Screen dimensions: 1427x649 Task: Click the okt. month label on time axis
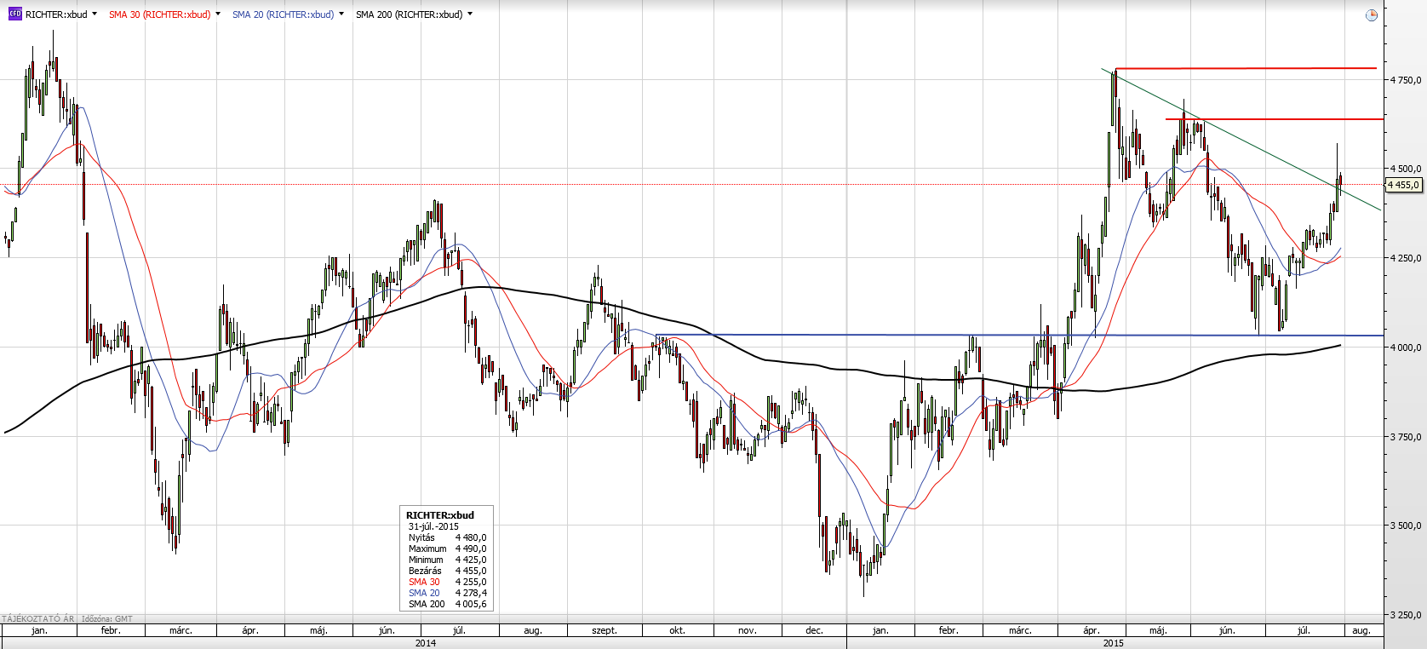click(x=677, y=630)
